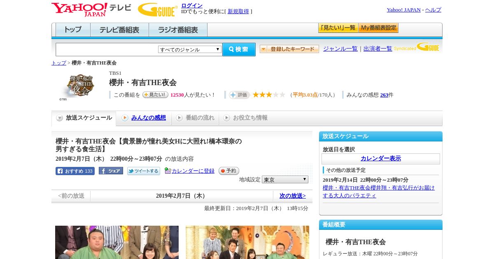
Task: Click the ログイン link
Action: click(x=192, y=5)
